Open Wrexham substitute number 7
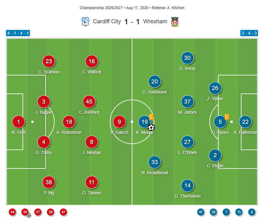This screenshot has height=223, width=264. [x=226, y=212]
